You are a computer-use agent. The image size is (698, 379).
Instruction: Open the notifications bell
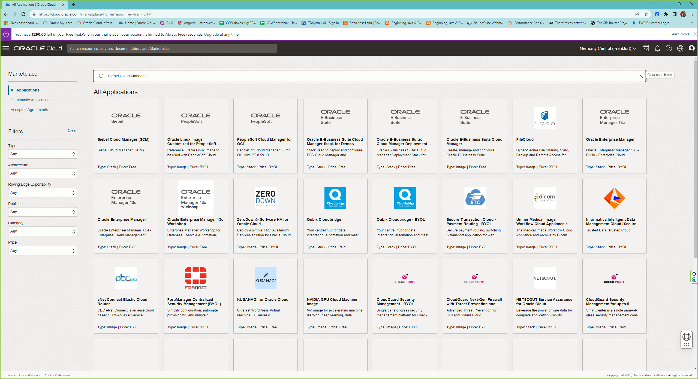click(657, 48)
